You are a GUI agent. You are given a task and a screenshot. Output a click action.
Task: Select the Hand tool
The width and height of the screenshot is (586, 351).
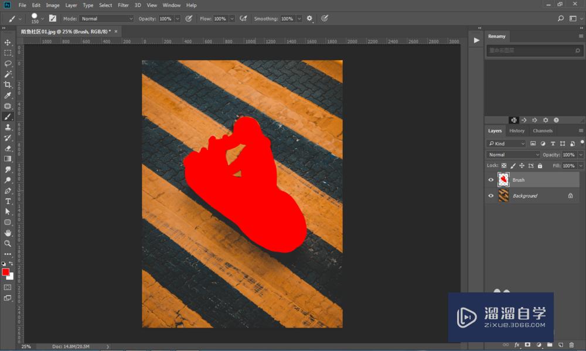[8, 233]
